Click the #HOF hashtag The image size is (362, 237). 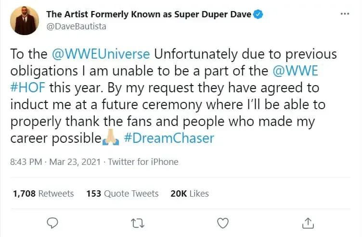[x=27, y=87]
